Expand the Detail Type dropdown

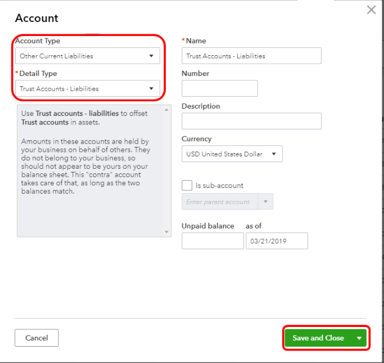tap(87, 88)
